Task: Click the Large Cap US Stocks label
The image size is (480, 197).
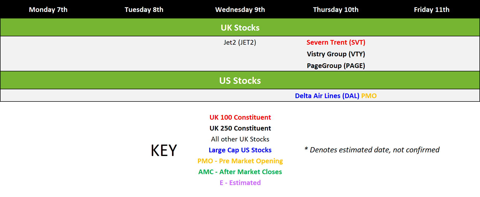Action: [240, 150]
